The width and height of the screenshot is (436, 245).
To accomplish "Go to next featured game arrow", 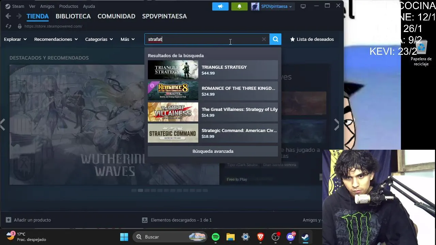I will pos(337,125).
